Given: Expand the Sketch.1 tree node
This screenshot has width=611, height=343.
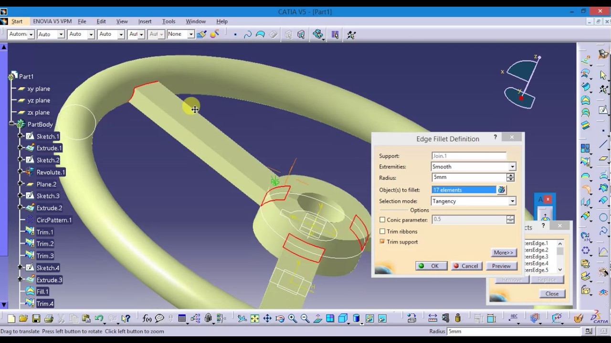Looking at the screenshot, I should click(x=20, y=136).
